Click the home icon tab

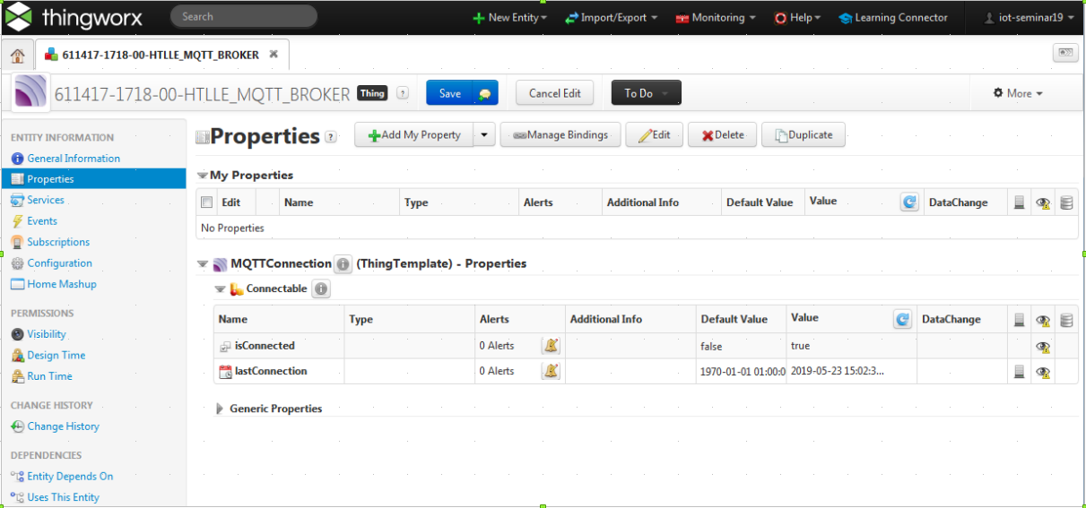pos(17,56)
